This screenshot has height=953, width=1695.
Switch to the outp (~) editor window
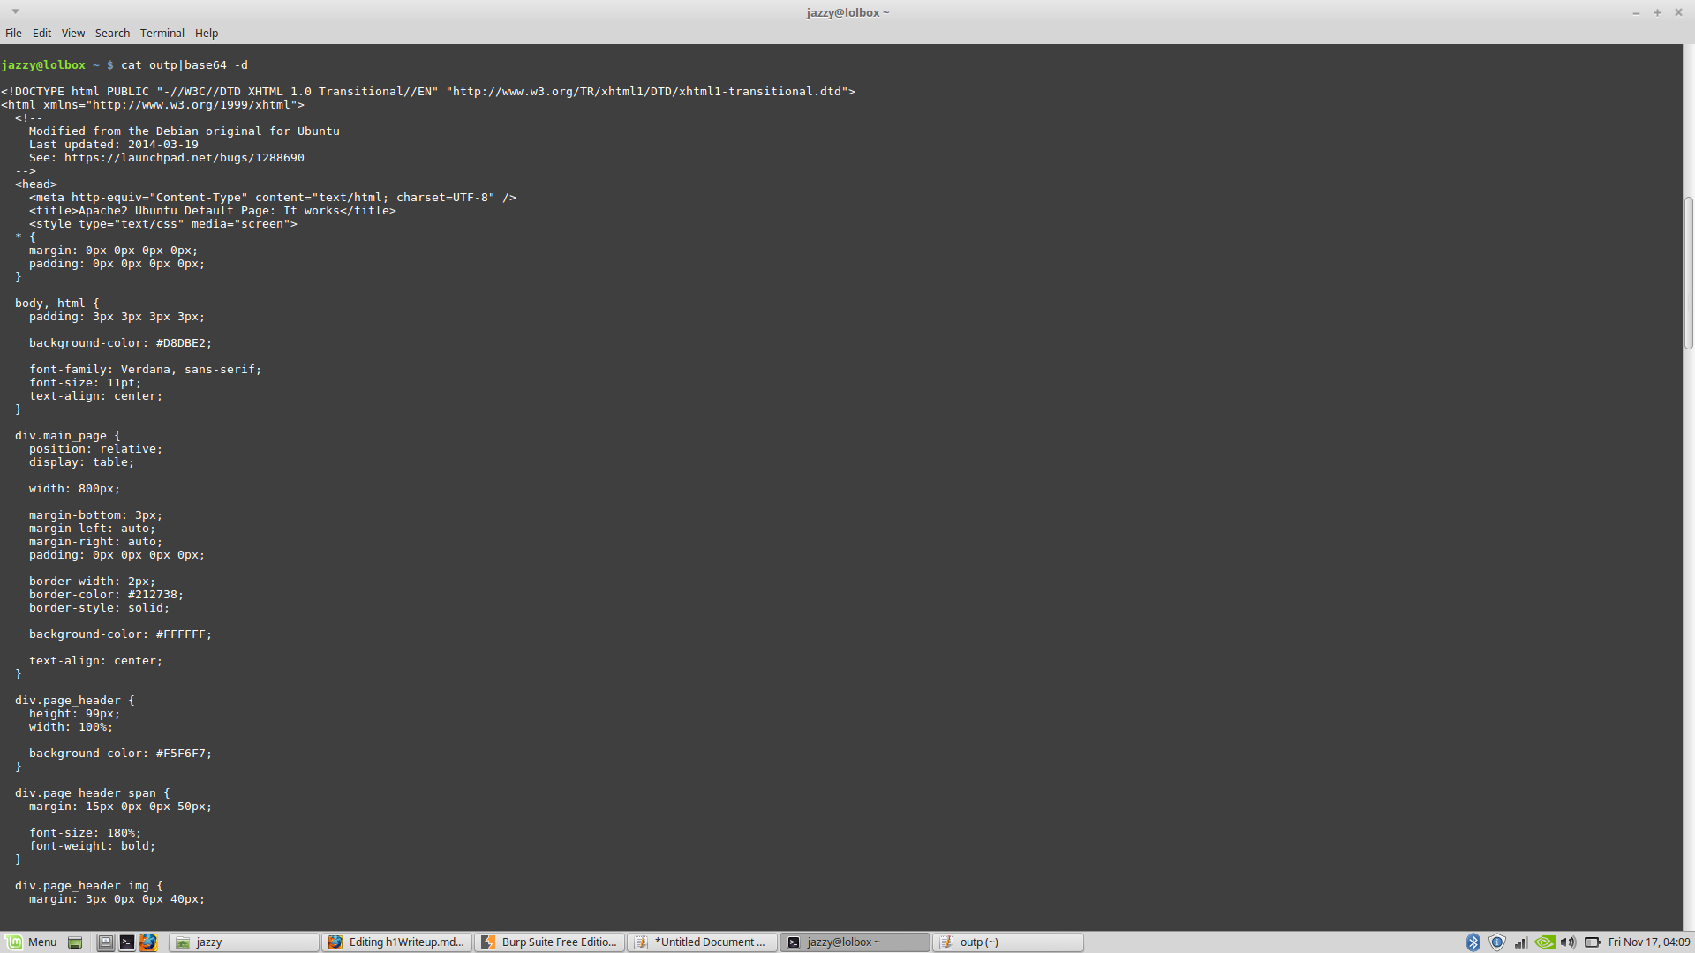pyautogui.click(x=1008, y=942)
